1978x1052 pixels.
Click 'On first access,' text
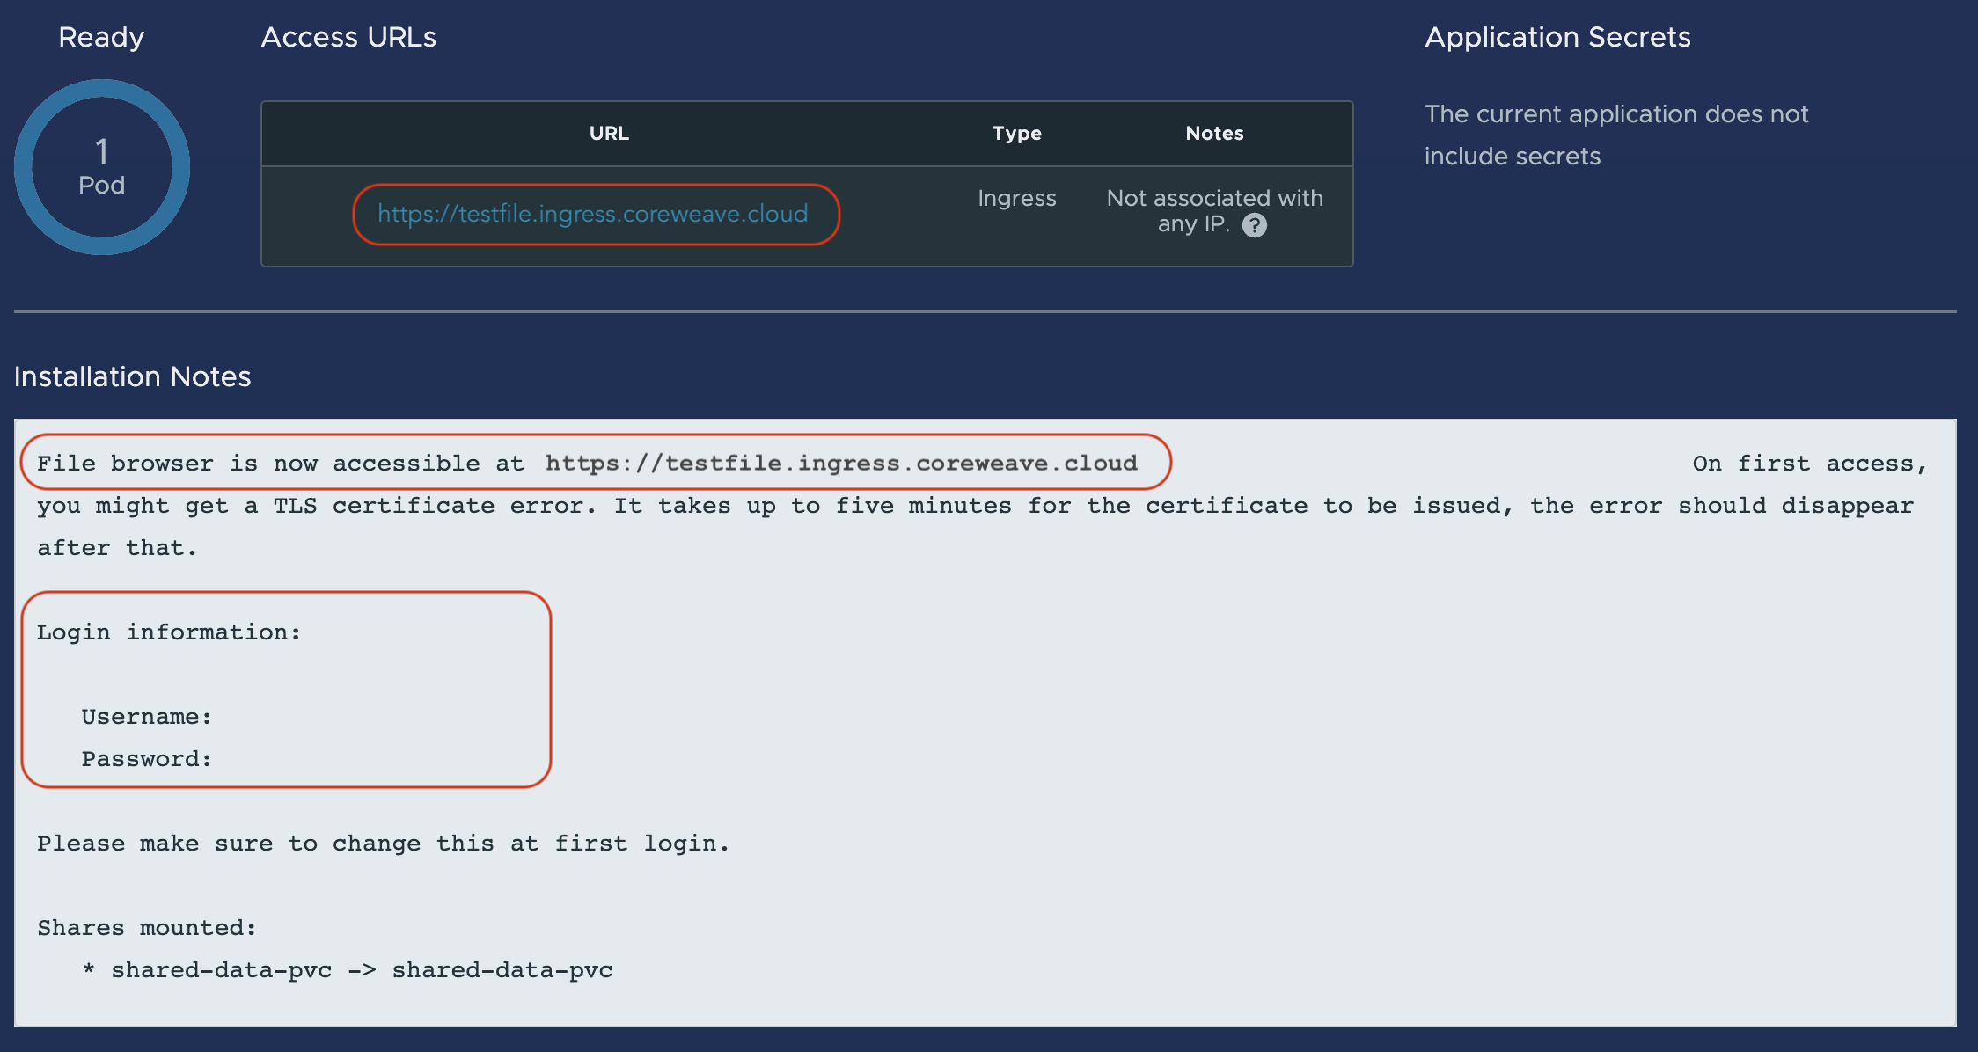click(1810, 464)
